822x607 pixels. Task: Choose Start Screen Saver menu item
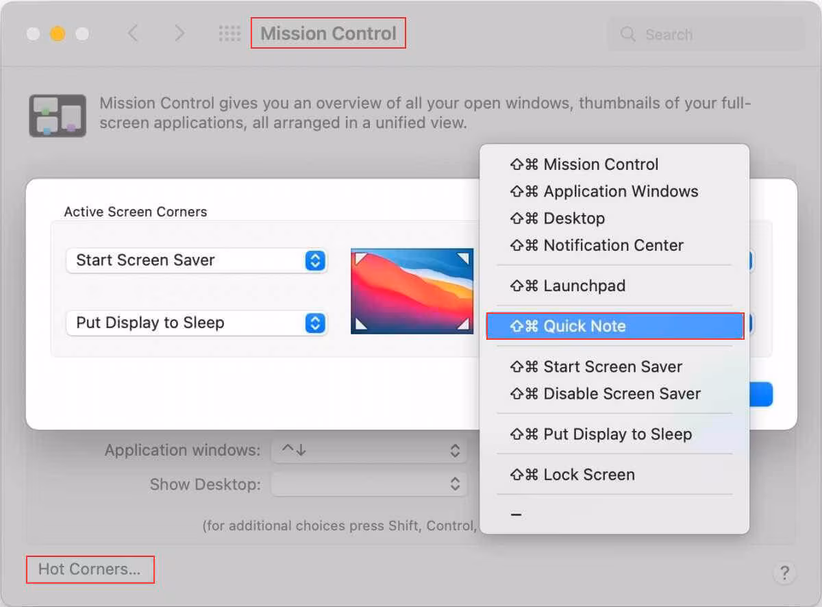pos(614,367)
